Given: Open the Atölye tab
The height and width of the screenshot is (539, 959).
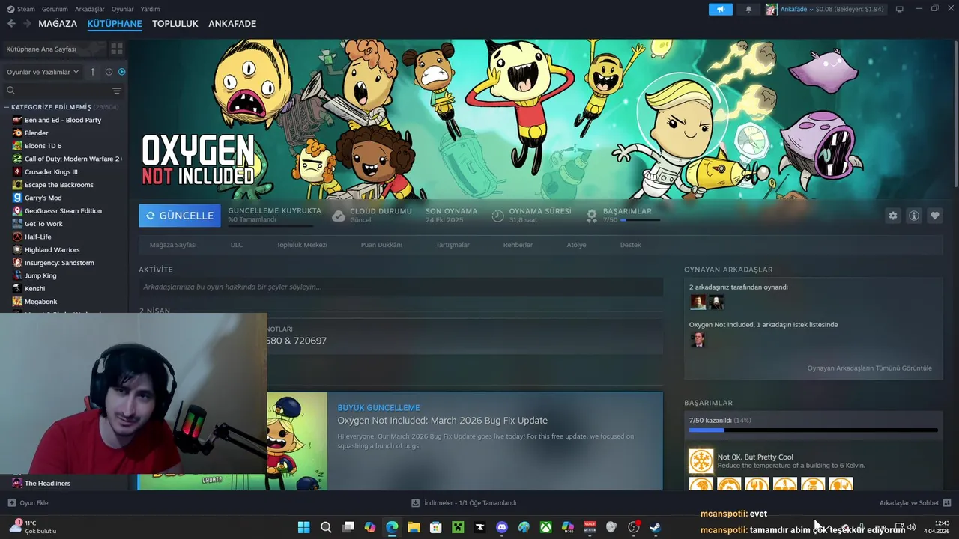Looking at the screenshot, I should (x=576, y=245).
